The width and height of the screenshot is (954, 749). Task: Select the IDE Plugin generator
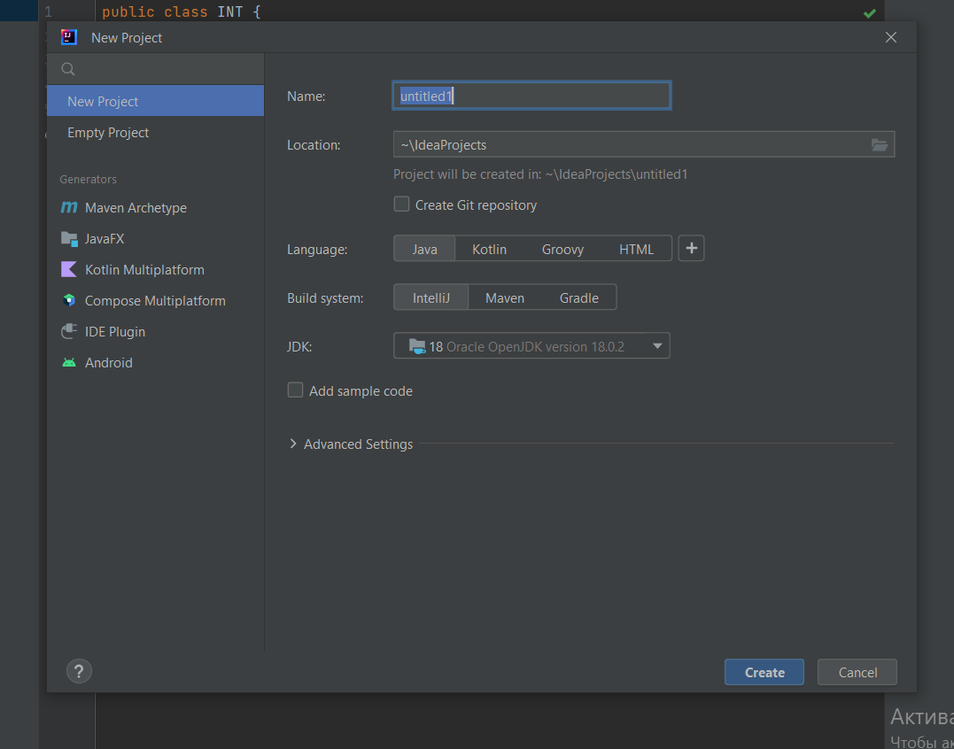pyautogui.click(x=155, y=331)
